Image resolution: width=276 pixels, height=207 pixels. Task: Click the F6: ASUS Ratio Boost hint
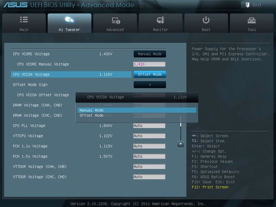[213, 177]
